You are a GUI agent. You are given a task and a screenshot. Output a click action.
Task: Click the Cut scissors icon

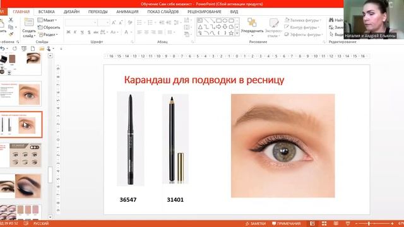coord(11,20)
